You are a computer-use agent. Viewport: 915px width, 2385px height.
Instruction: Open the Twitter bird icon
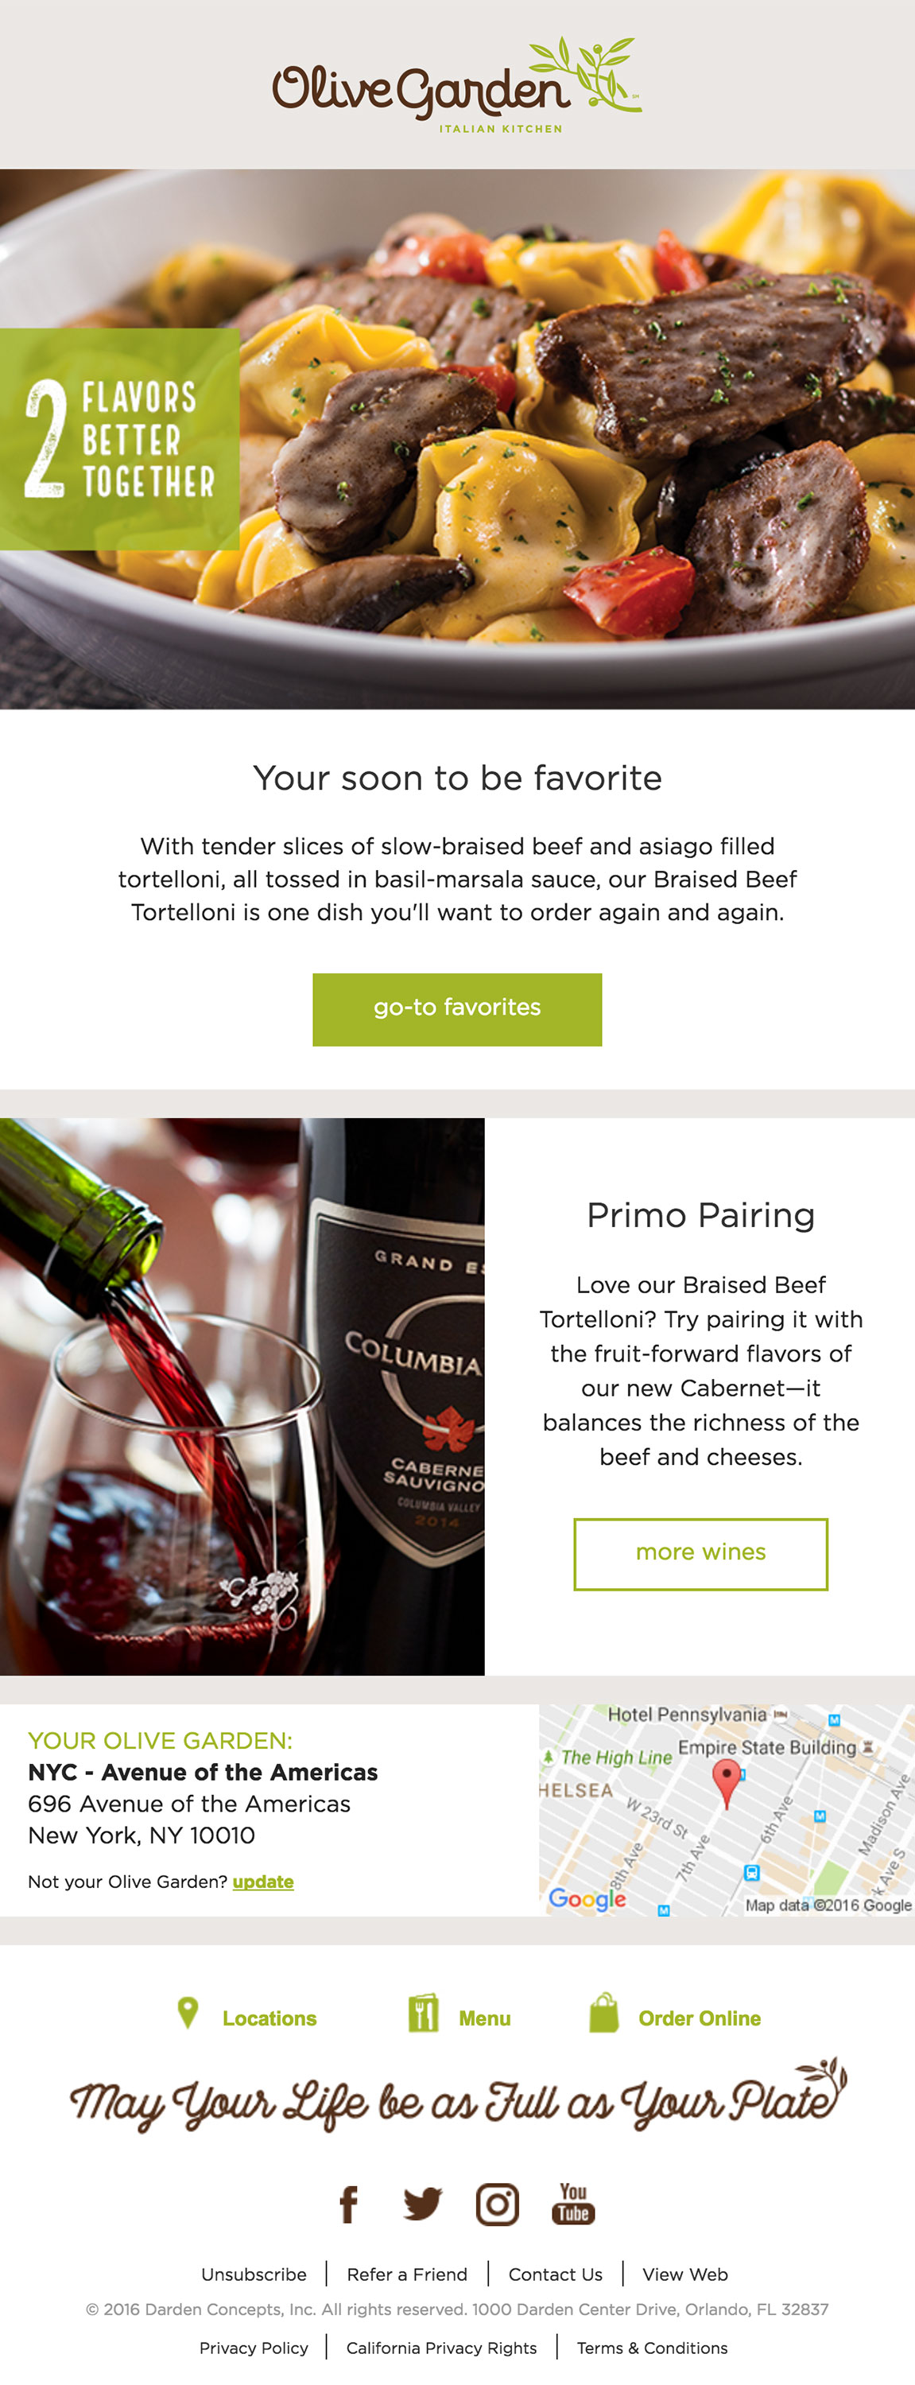423,2204
